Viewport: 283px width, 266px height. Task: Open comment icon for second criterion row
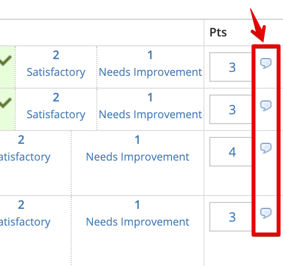click(266, 105)
